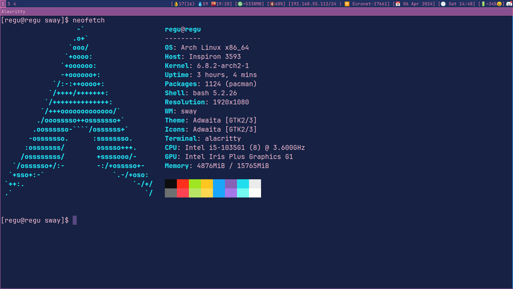Click the memory usage icon

(x=240, y=4)
